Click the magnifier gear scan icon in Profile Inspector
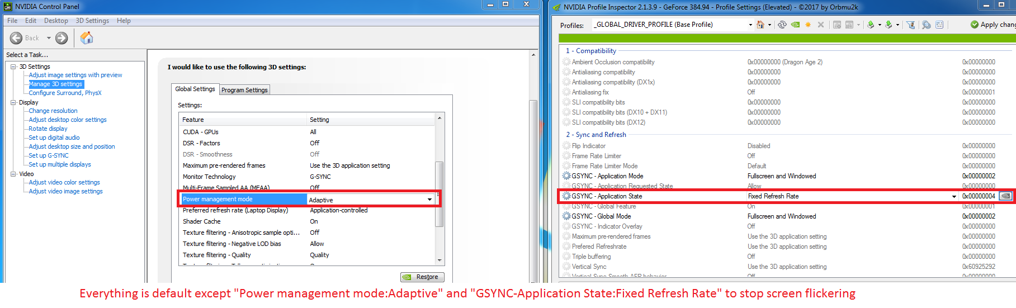Image resolution: width=1016 pixels, height=308 pixels. point(927,25)
